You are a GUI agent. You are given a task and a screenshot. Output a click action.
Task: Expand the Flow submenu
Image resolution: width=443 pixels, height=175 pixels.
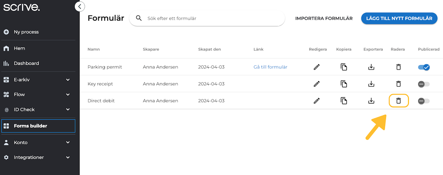point(68,94)
